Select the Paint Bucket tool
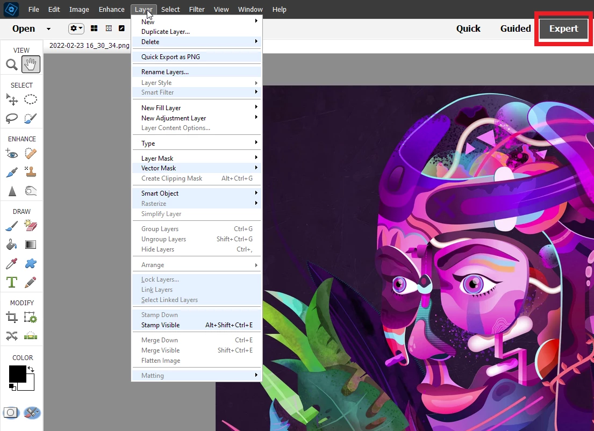The height and width of the screenshot is (431, 594). (x=12, y=245)
